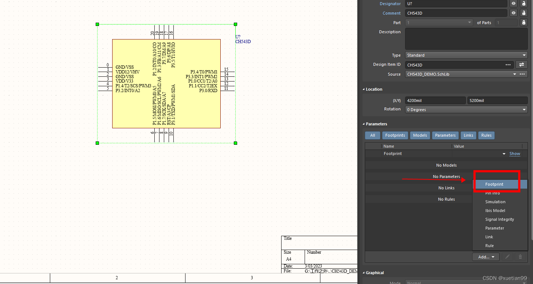This screenshot has height=284, width=533.
Task: Toggle the Part lock icon
Action: 523,23
